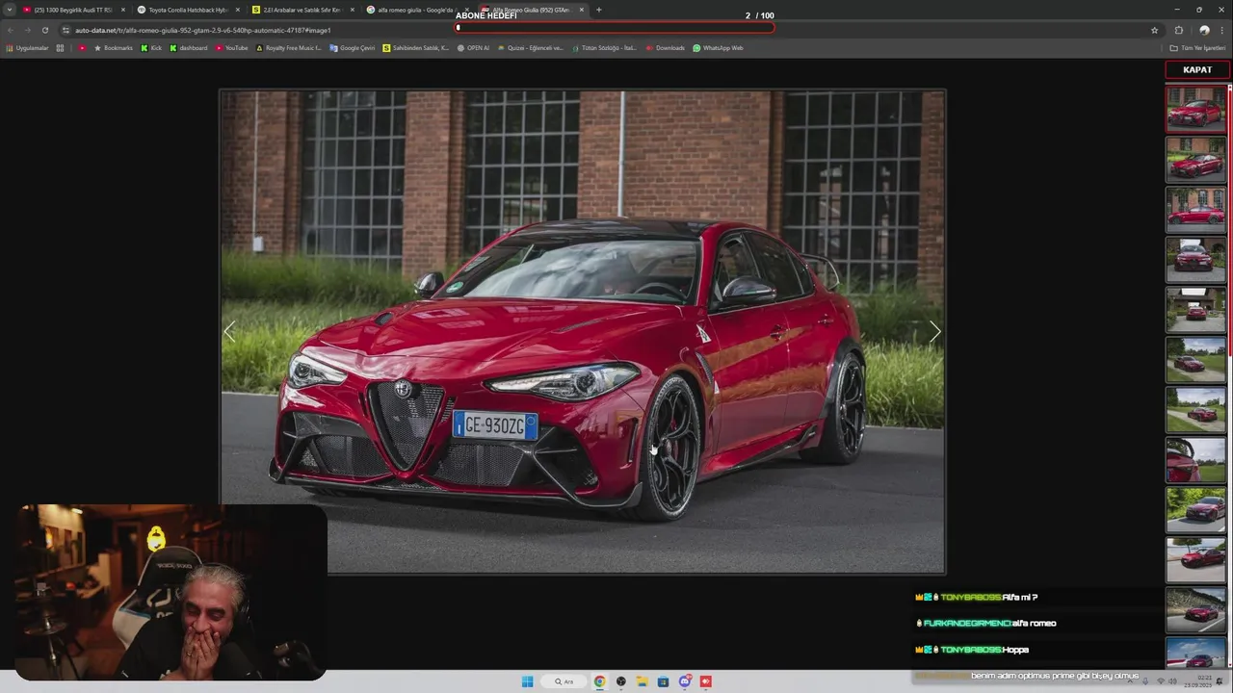Screen dimensions: 1233x693
Task: Open Discord from the taskbar
Action: coord(685,681)
